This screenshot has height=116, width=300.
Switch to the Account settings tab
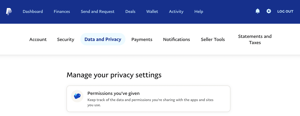(38, 39)
